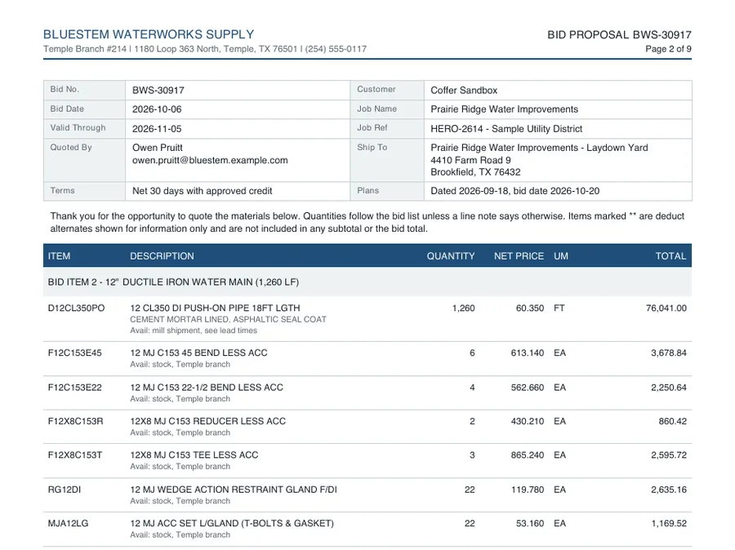Click the BLUESTEM WATERWORKS SUPPLY heading
This screenshot has width=735, height=550.
149,34
